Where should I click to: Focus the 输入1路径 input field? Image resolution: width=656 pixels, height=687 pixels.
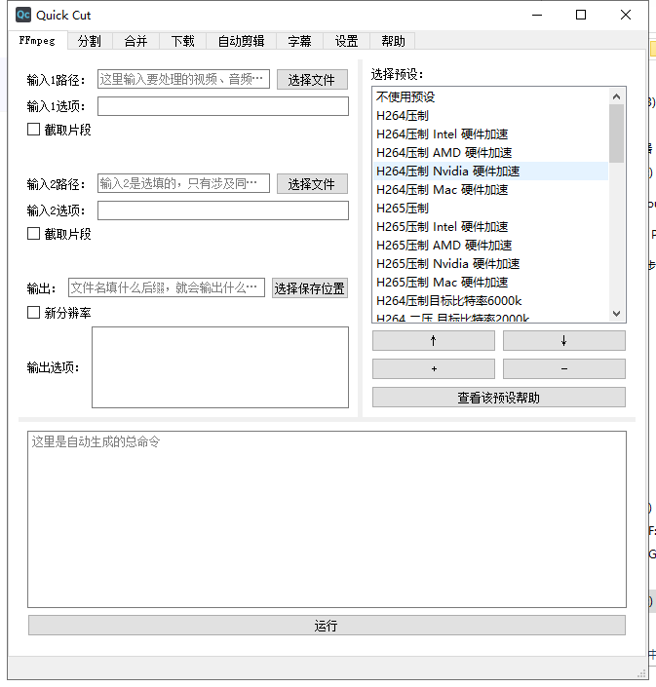tap(183, 79)
